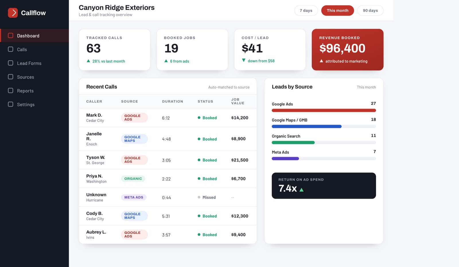
Task: Click the up arrow in Booked Jobs card
Action: 166,61
